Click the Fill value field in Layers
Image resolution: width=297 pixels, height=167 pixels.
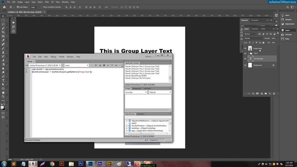coord(274,43)
